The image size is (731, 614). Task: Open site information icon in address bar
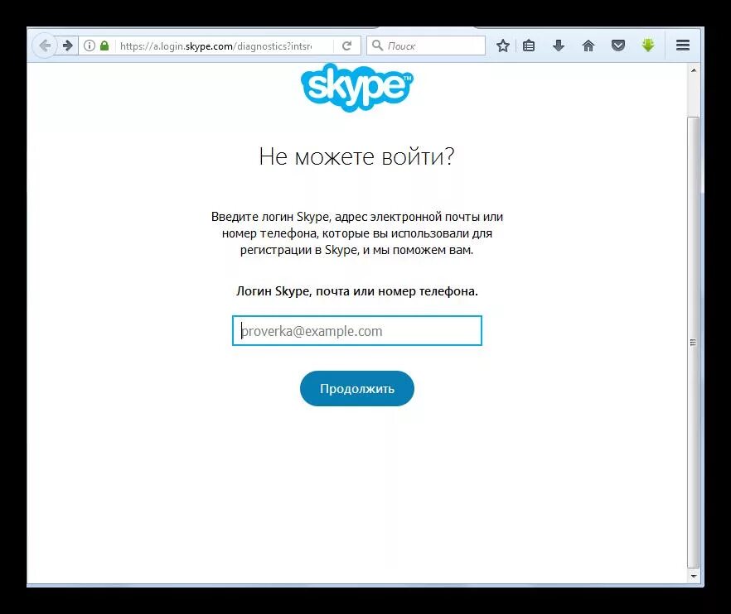click(89, 46)
